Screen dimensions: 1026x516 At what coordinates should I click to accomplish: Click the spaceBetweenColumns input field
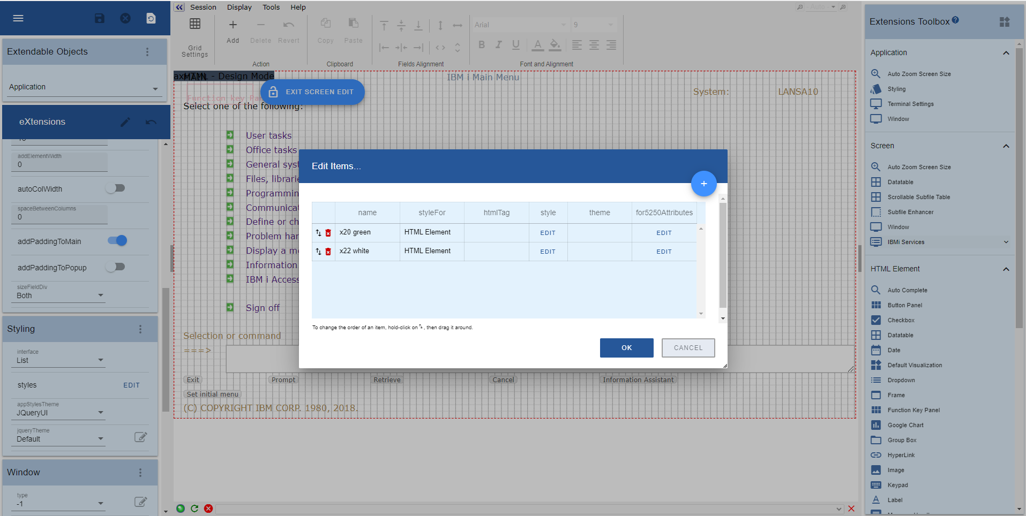click(x=59, y=217)
